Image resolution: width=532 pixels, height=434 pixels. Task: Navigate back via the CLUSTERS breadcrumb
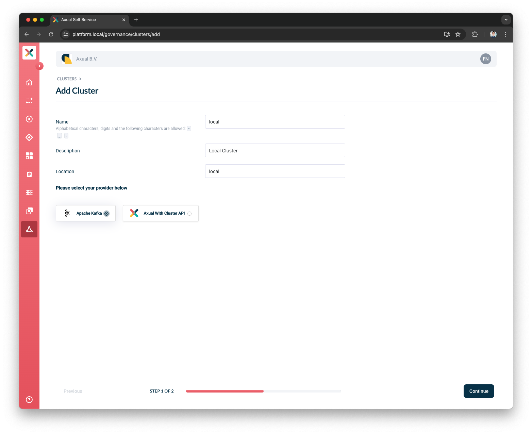click(67, 79)
